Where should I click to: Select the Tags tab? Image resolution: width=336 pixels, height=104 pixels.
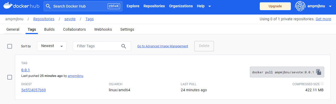32,29
